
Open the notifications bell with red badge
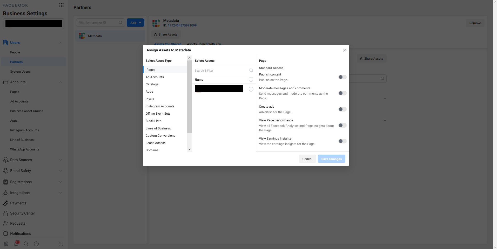(16, 244)
